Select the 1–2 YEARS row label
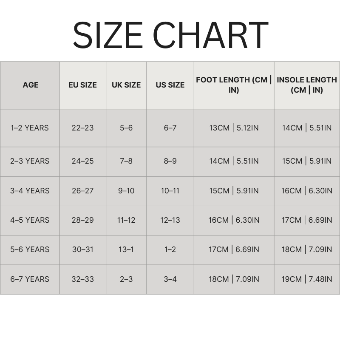The image size is (340, 340). (x=30, y=128)
